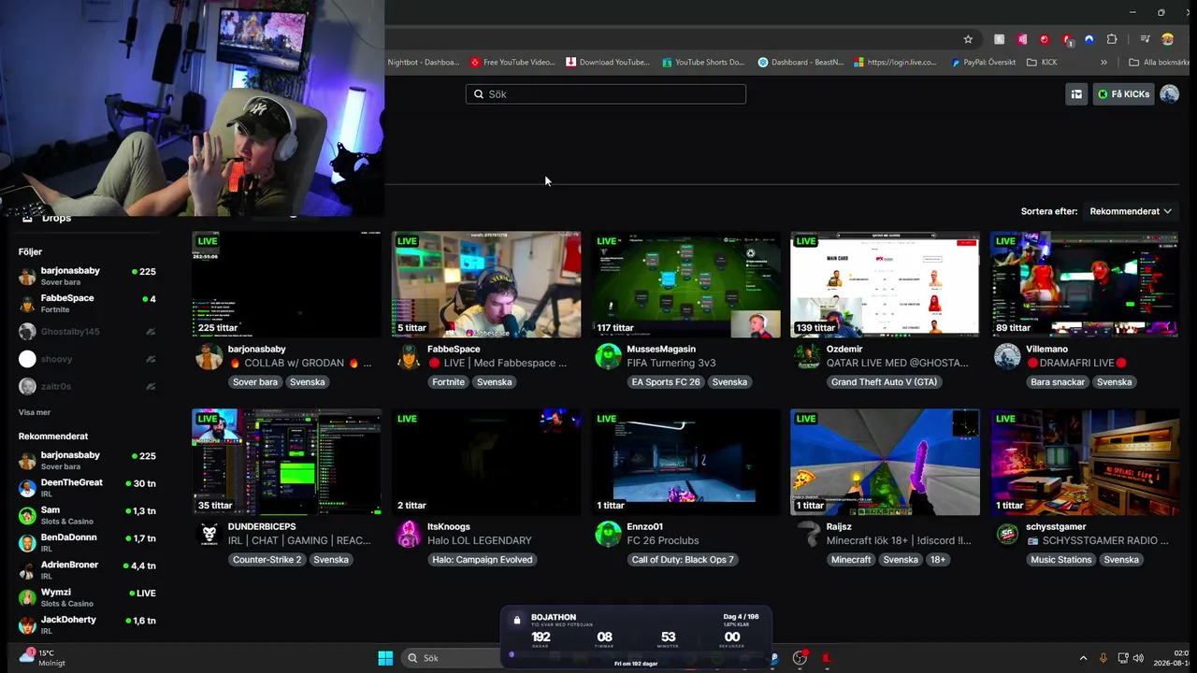The image size is (1197, 673).
Task: Open the Kick user avatar menu
Action: (x=1169, y=94)
